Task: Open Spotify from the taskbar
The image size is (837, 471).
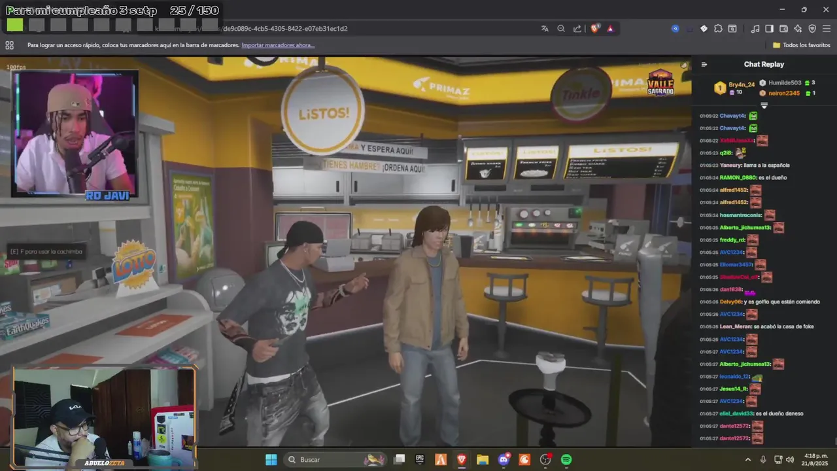Action: [x=566, y=460]
